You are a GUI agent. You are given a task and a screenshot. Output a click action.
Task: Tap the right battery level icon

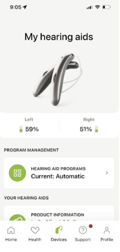pos(96,129)
